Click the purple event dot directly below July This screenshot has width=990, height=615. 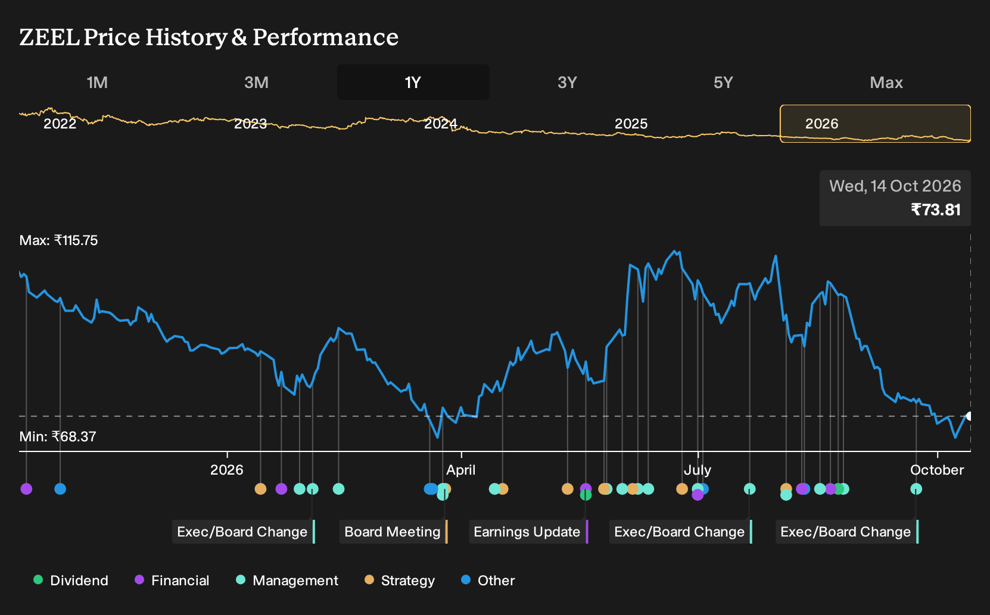[x=698, y=495]
